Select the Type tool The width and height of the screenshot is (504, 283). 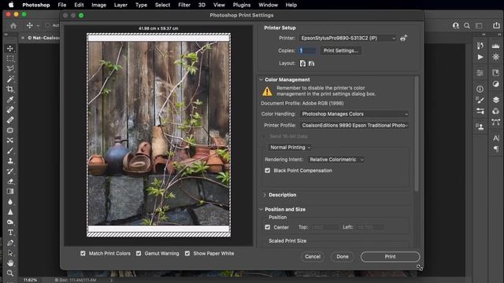point(10,233)
